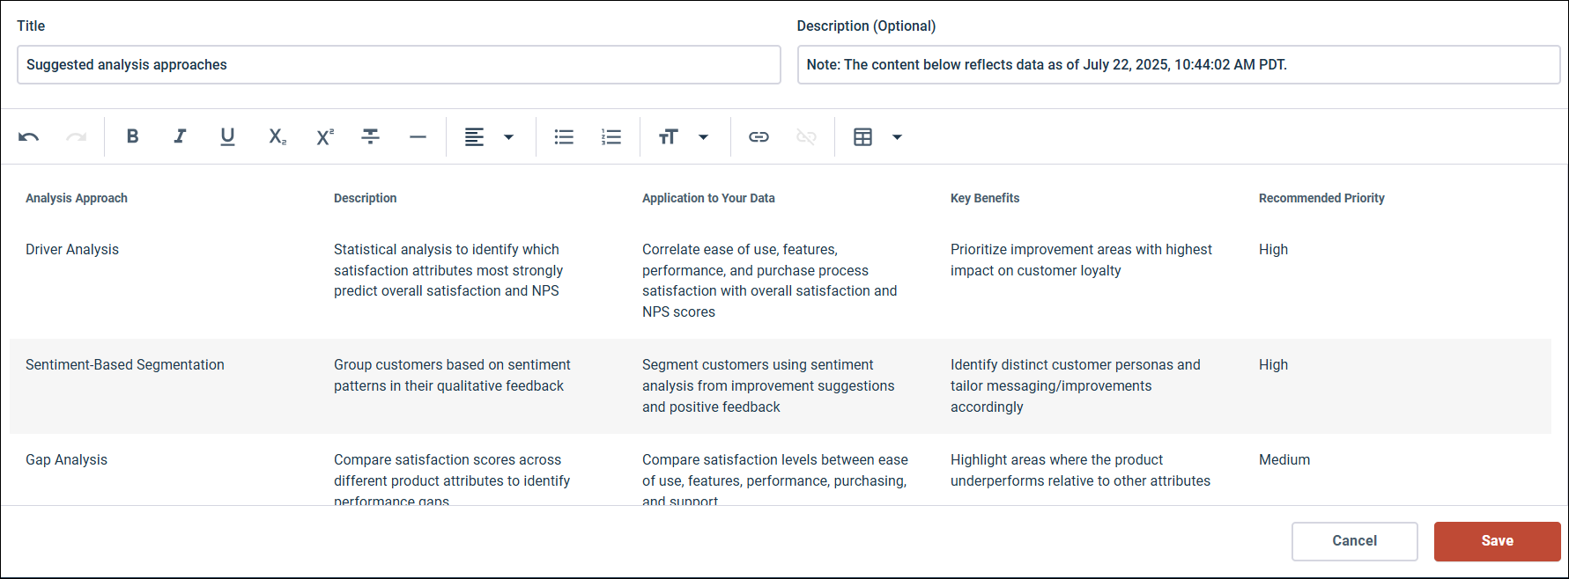Click the High priority in Driver Analysis row
Image resolution: width=1569 pixels, height=579 pixels.
[1273, 250]
